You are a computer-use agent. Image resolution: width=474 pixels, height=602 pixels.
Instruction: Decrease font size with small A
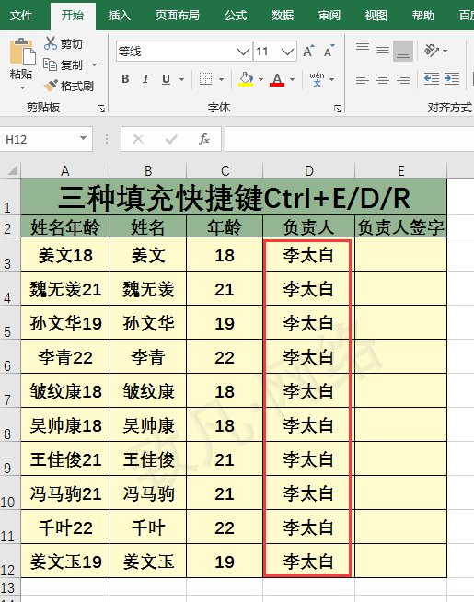pos(329,51)
